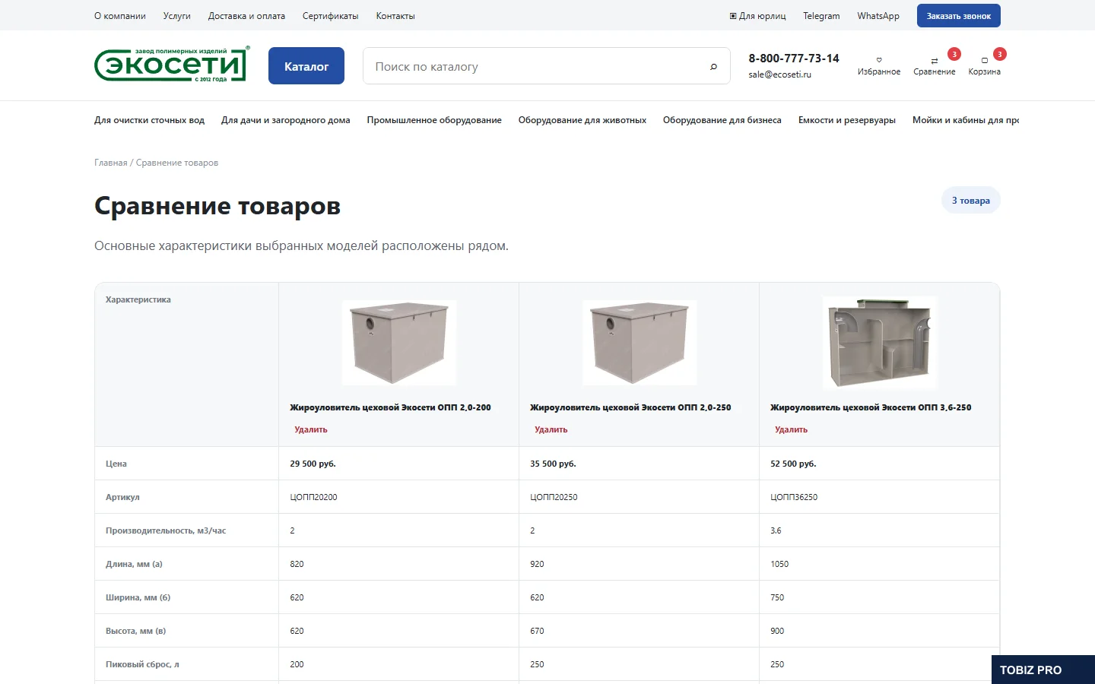Go to the Главная breadcrumb
Image resolution: width=1095 pixels, height=684 pixels.
click(x=111, y=163)
